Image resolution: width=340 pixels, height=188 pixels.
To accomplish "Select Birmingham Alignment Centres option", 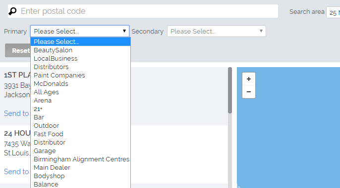I will pos(80,159).
